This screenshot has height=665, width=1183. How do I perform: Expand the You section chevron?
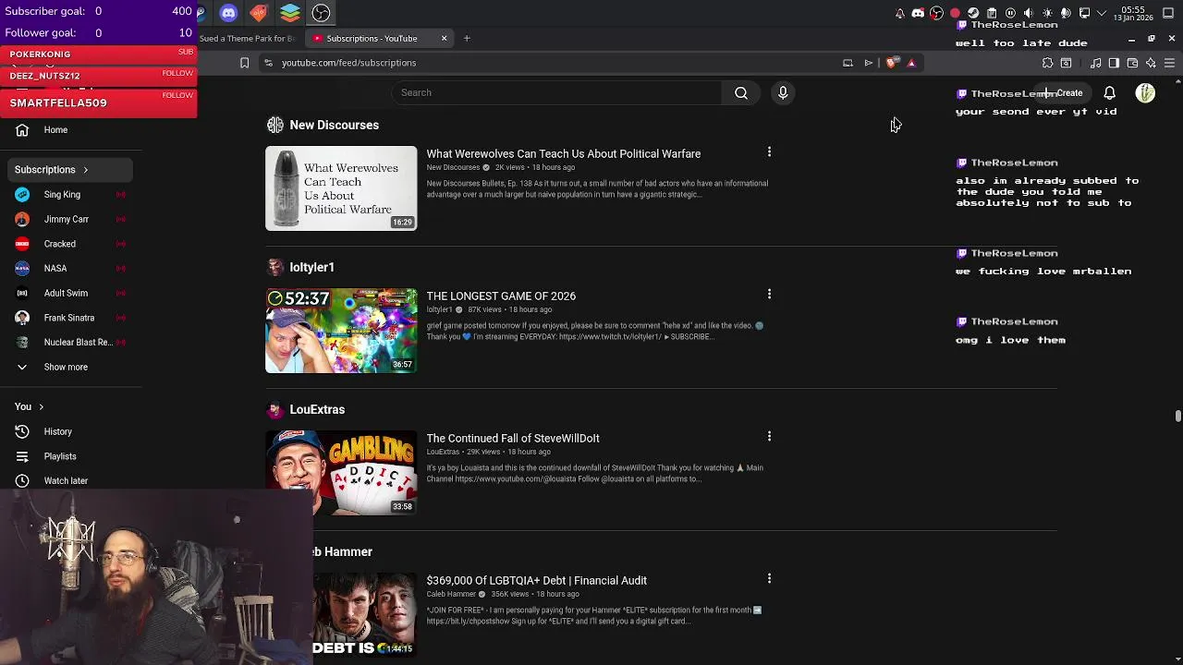(x=41, y=406)
